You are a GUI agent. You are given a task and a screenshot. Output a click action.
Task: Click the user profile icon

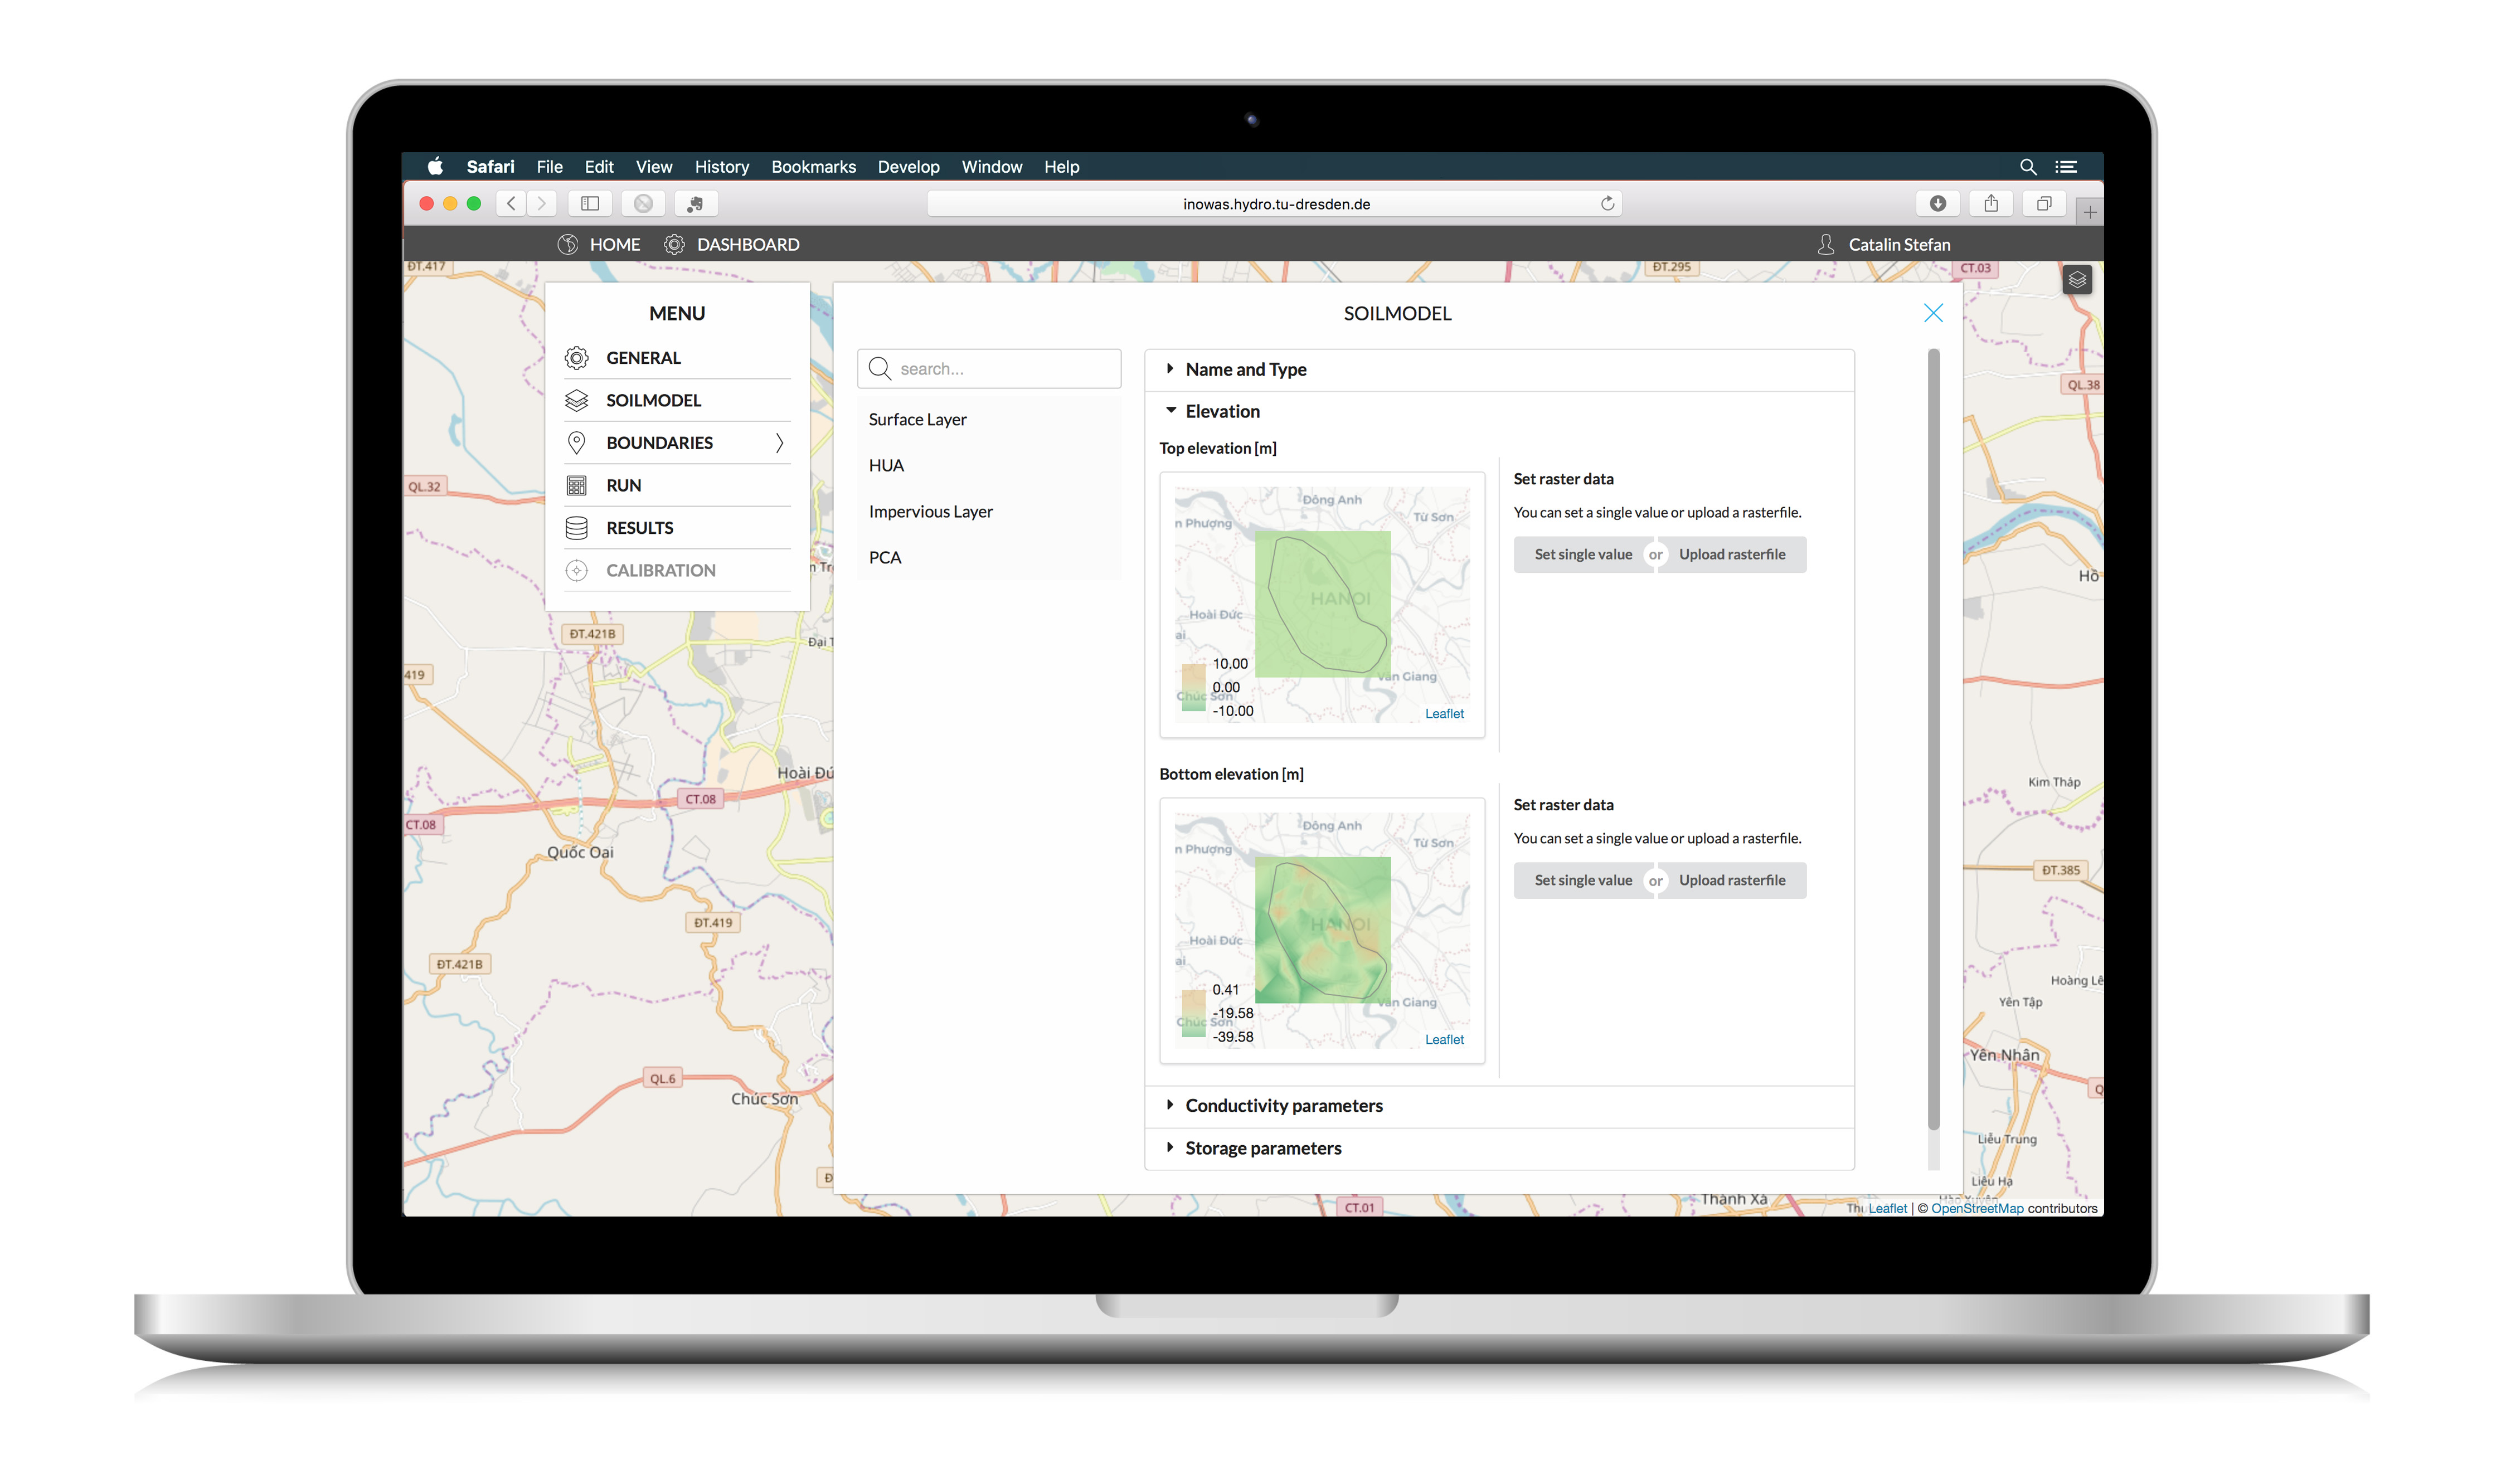1825,245
